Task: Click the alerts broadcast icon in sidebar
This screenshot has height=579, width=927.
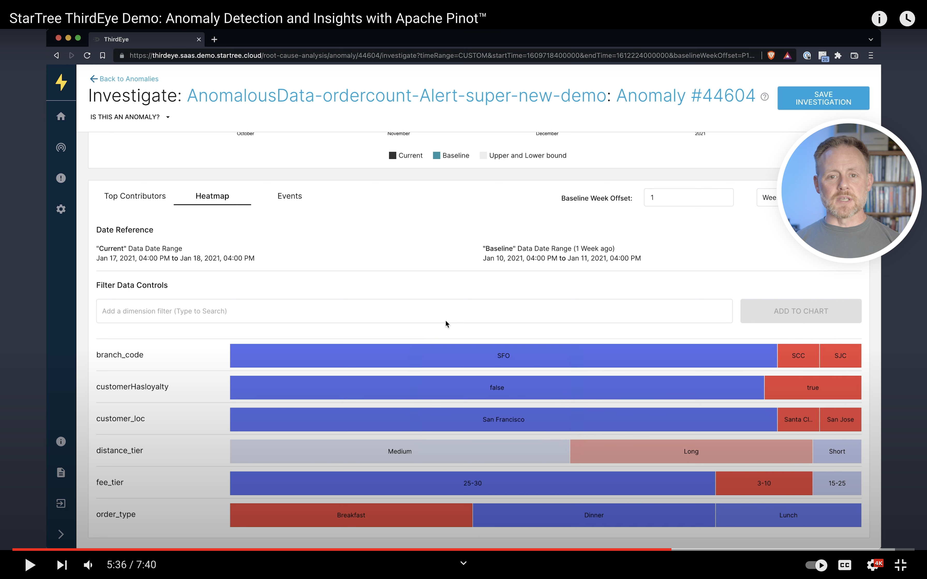Action: [61, 147]
